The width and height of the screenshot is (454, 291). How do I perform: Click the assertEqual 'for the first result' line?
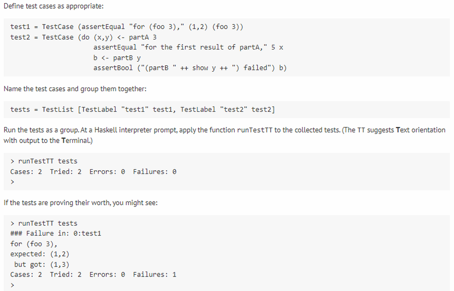coord(188,48)
